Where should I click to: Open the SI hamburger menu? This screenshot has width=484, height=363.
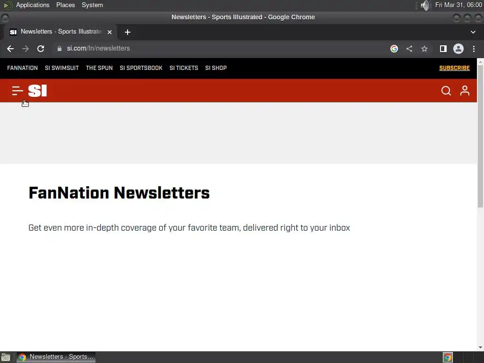tap(17, 91)
